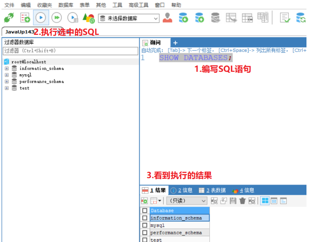Switch results to grid view
Screen dimensions: 313x242
point(265,201)
